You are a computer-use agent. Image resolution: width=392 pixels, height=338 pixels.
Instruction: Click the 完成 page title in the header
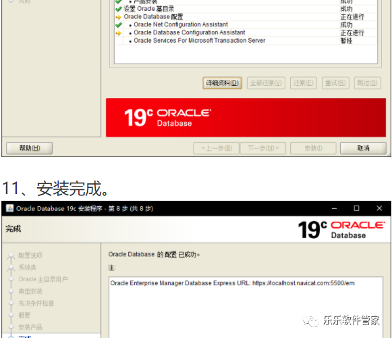[x=13, y=228]
